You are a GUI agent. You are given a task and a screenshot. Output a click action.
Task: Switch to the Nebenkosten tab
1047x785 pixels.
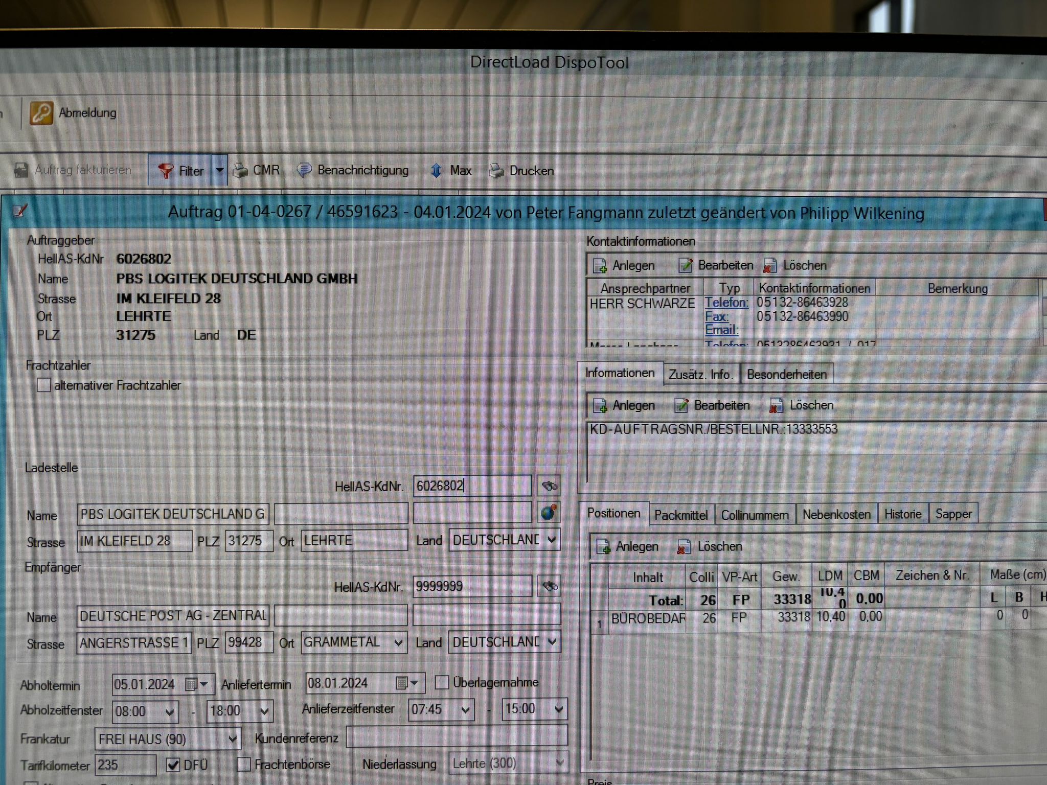[x=836, y=515]
